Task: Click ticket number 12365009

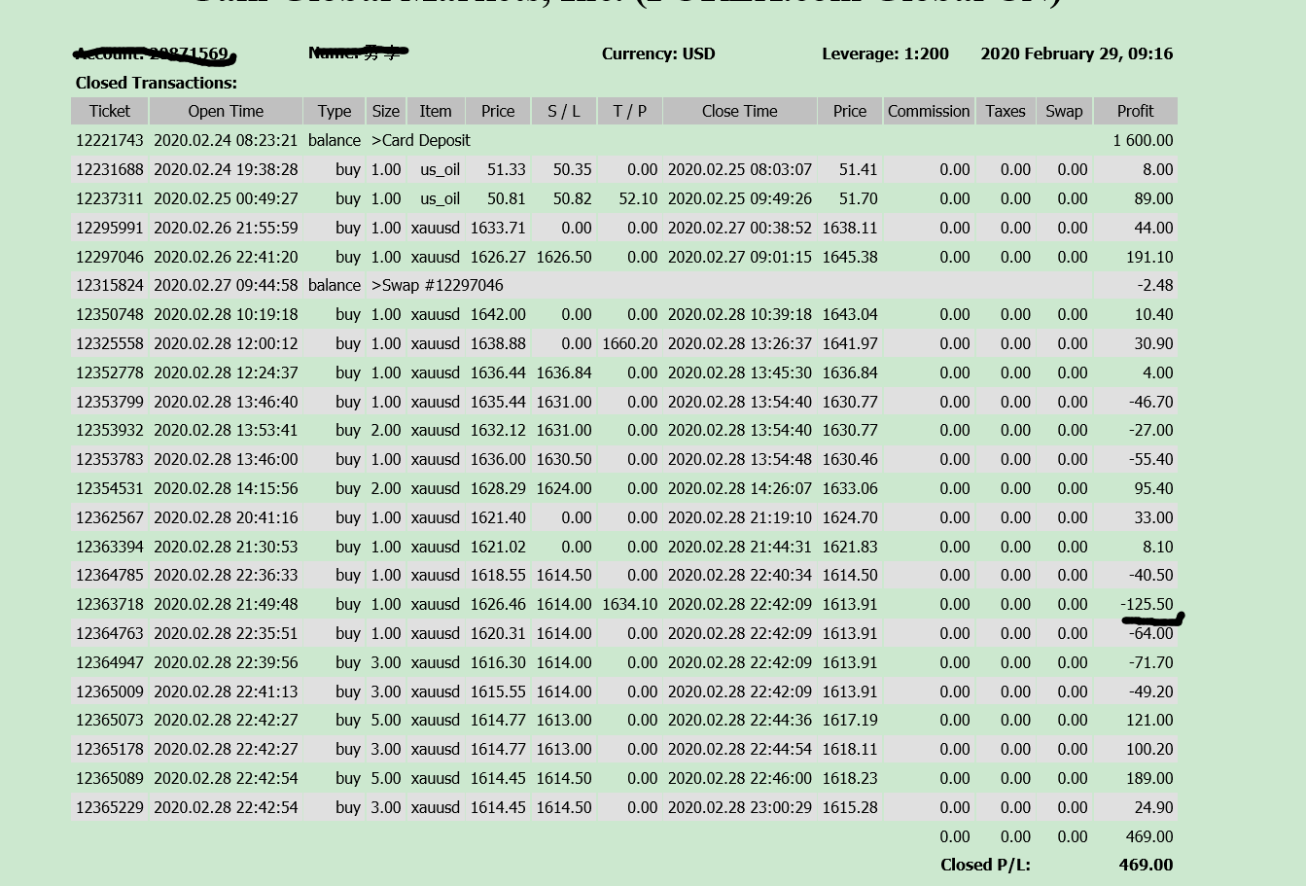Action: pyautogui.click(x=110, y=691)
